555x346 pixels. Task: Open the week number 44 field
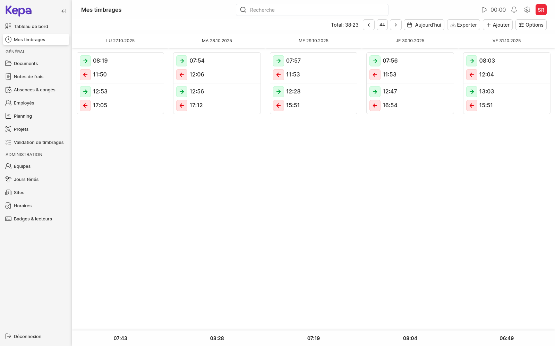pyautogui.click(x=382, y=25)
